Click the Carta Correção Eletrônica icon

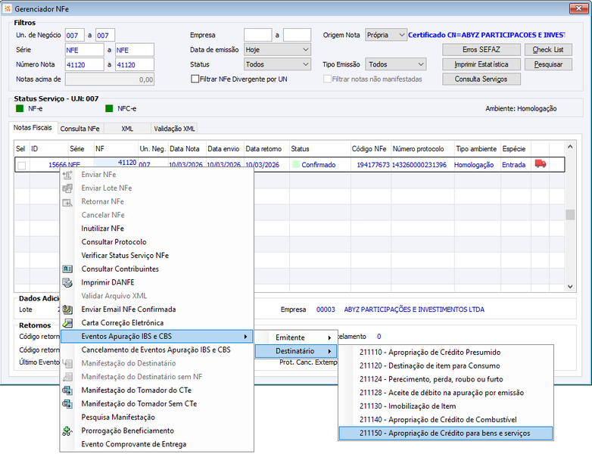(67, 322)
